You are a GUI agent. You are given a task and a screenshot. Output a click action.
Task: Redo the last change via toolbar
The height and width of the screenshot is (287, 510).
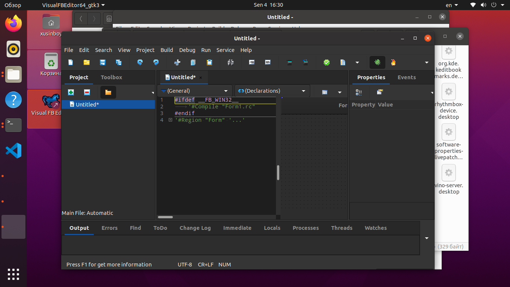pyautogui.click(x=156, y=62)
